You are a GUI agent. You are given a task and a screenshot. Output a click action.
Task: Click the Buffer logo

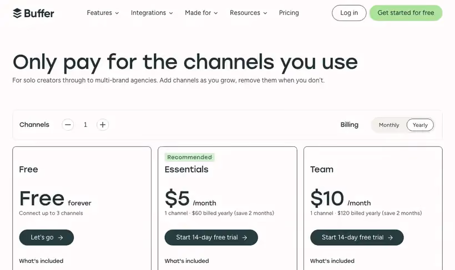[33, 13]
